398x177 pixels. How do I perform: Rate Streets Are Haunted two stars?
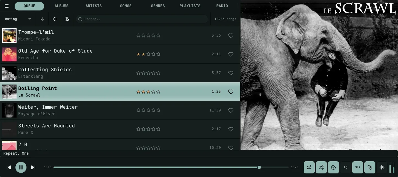pos(143,129)
